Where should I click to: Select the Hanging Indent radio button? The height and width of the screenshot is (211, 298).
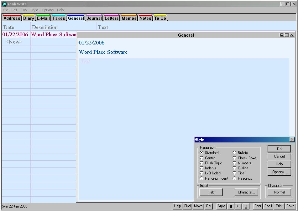point(201,178)
